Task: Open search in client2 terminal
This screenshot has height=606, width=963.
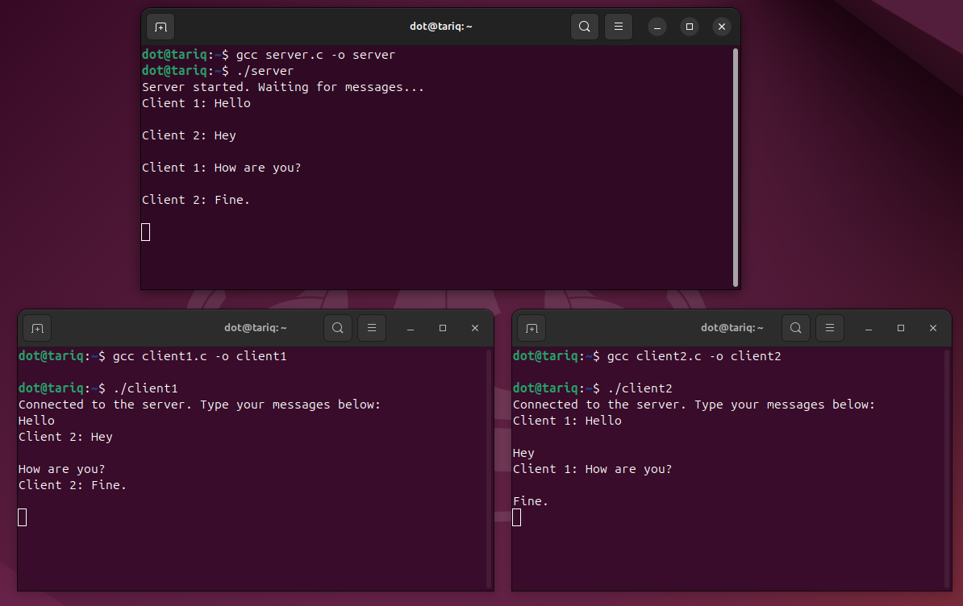Action: tap(796, 328)
